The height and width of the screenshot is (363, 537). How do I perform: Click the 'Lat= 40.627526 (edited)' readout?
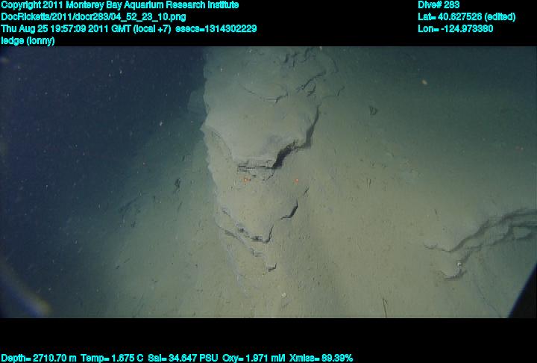[x=466, y=17]
